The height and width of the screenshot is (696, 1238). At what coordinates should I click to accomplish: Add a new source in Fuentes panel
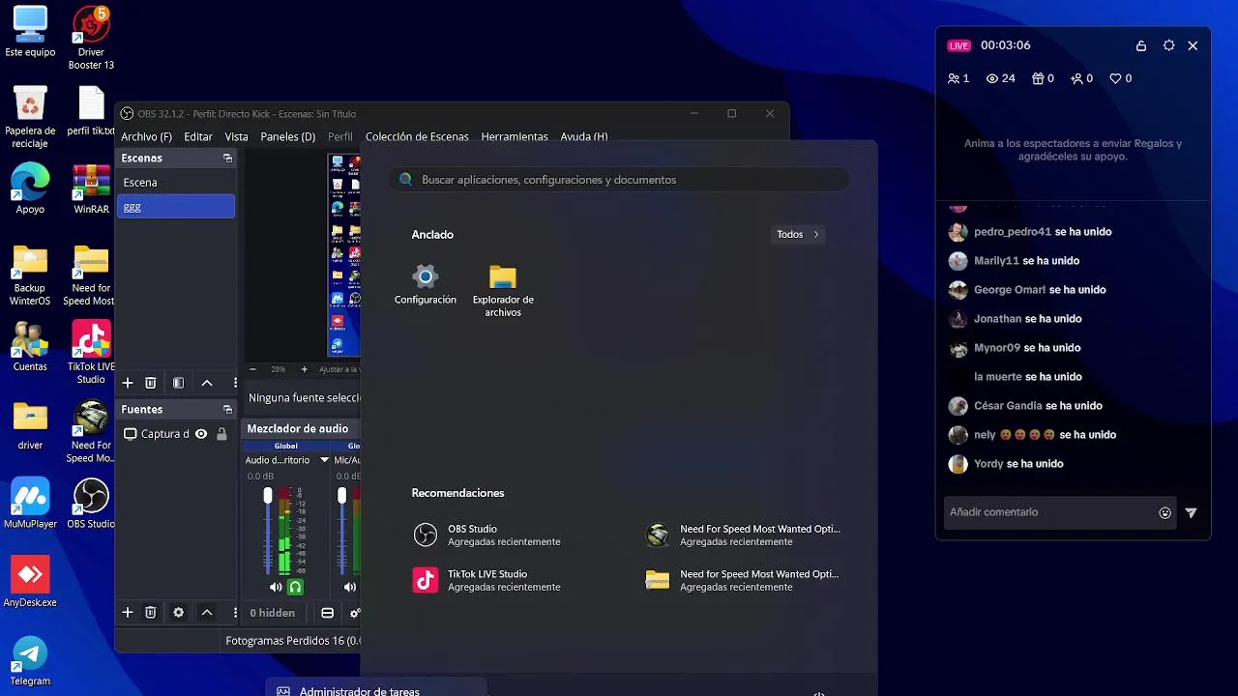pos(127,612)
